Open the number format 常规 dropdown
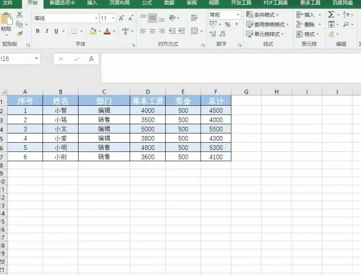This screenshot has height=275, width=361. (238, 15)
